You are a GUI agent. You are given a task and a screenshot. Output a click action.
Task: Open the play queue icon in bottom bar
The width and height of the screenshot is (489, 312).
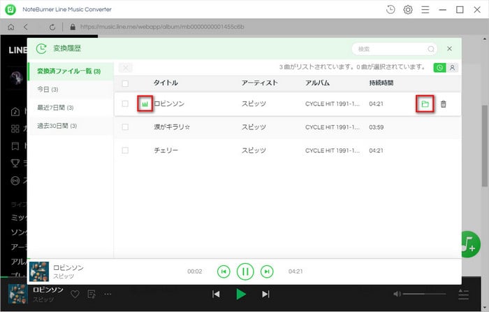(x=463, y=295)
